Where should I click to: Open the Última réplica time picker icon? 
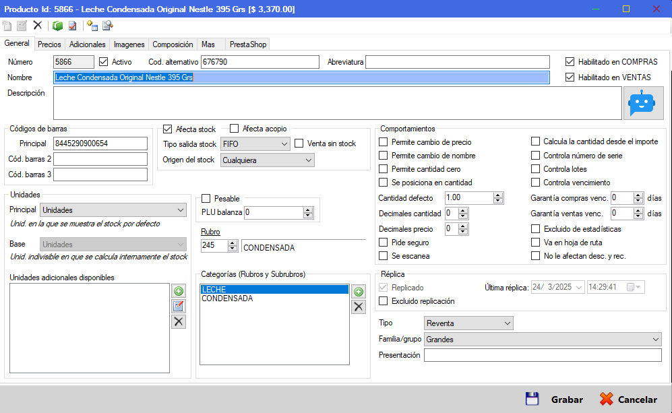[634, 287]
